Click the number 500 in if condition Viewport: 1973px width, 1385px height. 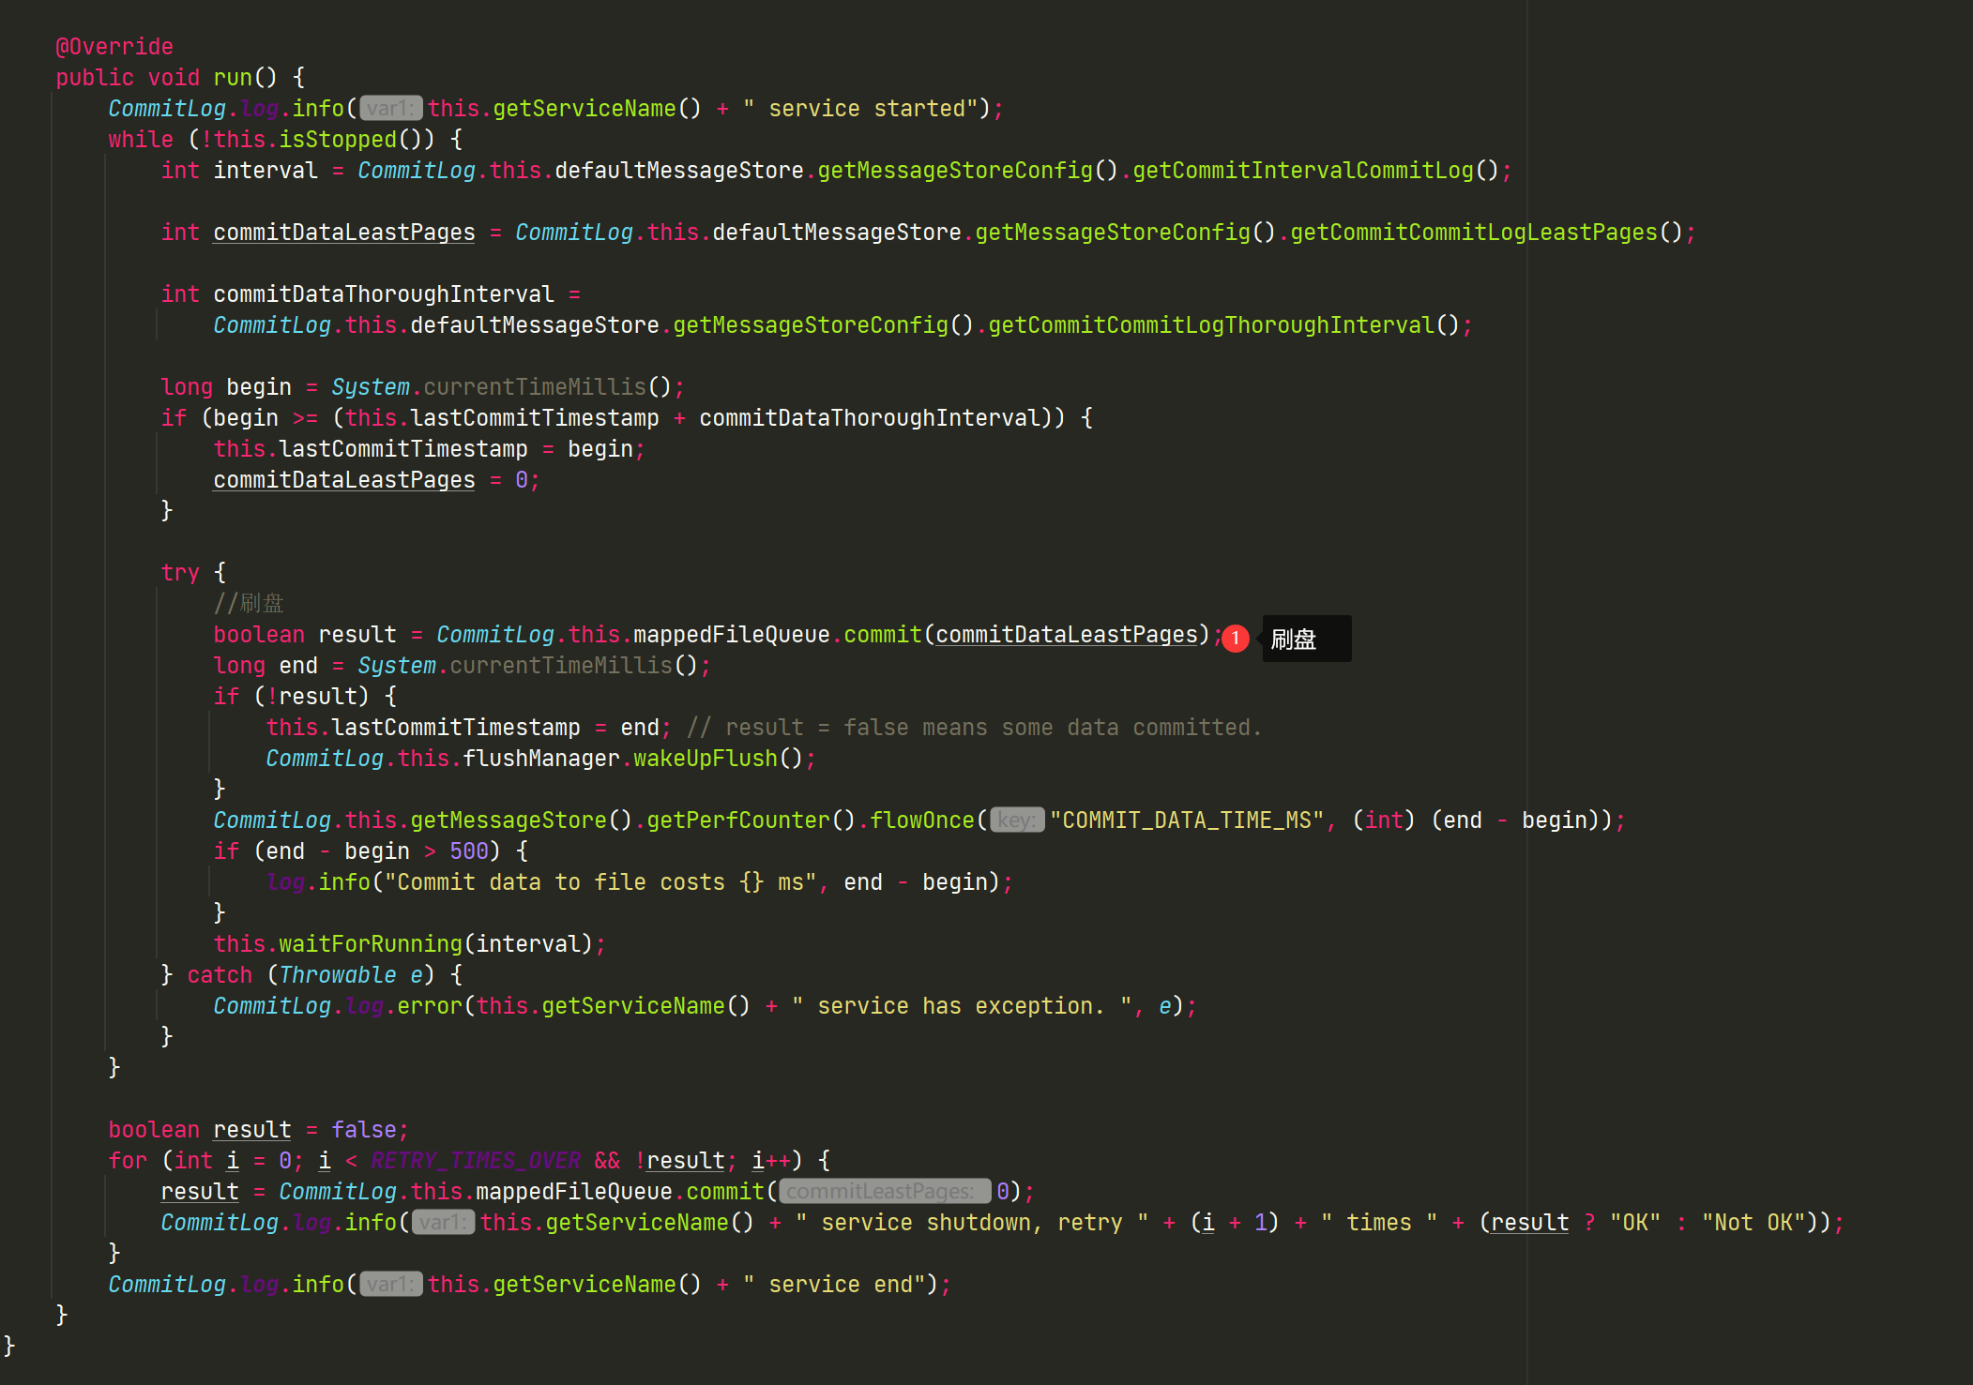pyautogui.click(x=468, y=851)
